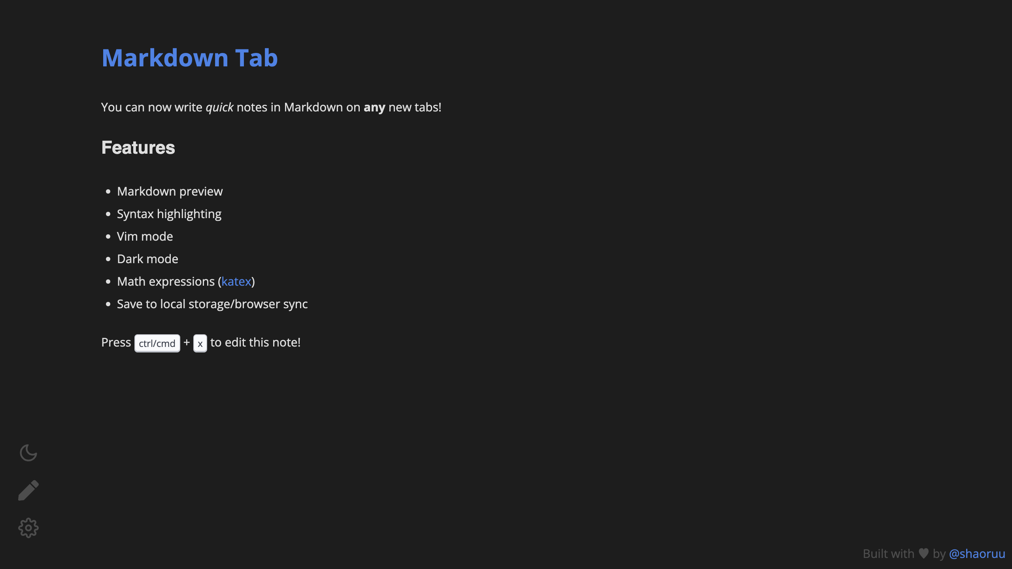Click the ctrl/cmd key badge

pos(157,343)
